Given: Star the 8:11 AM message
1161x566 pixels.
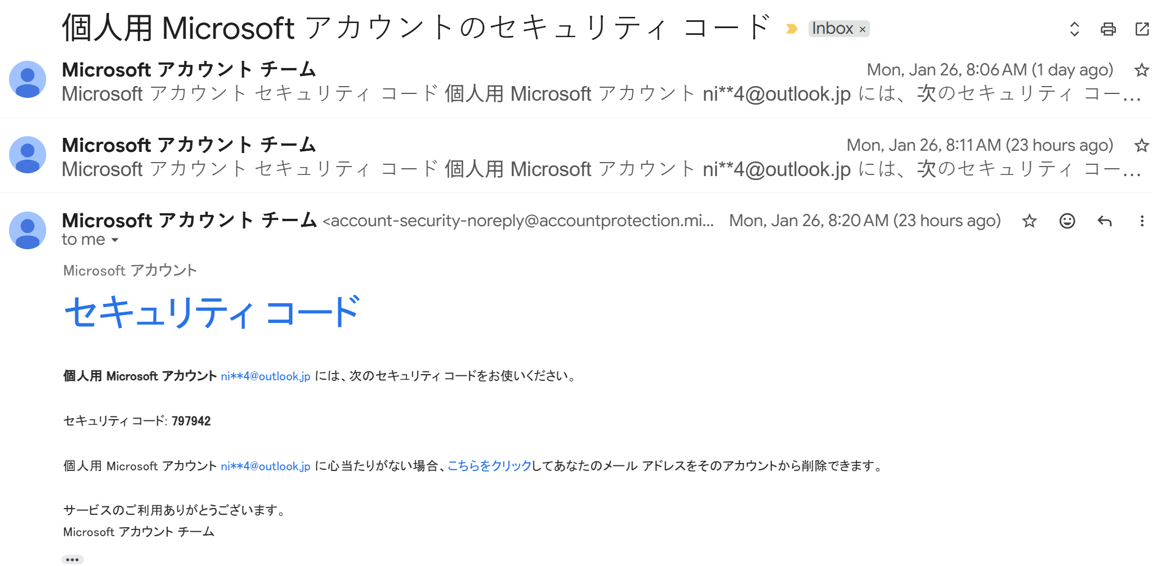Looking at the screenshot, I should [1142, 145].
